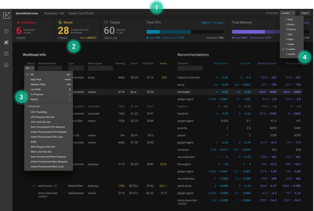
Task: Open the settings gear icon in sidebar
Action: (6, 65)
